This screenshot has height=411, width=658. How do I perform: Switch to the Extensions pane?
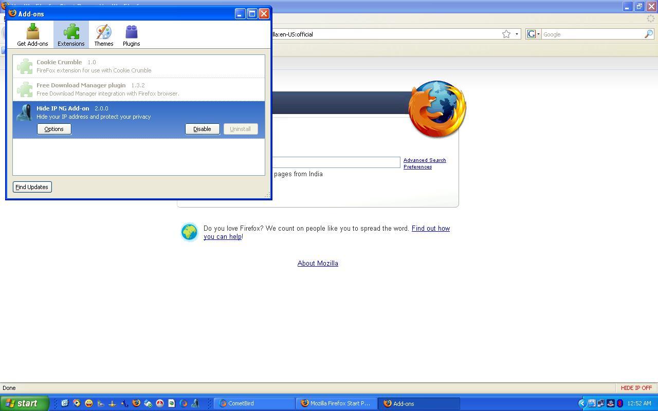71,35
